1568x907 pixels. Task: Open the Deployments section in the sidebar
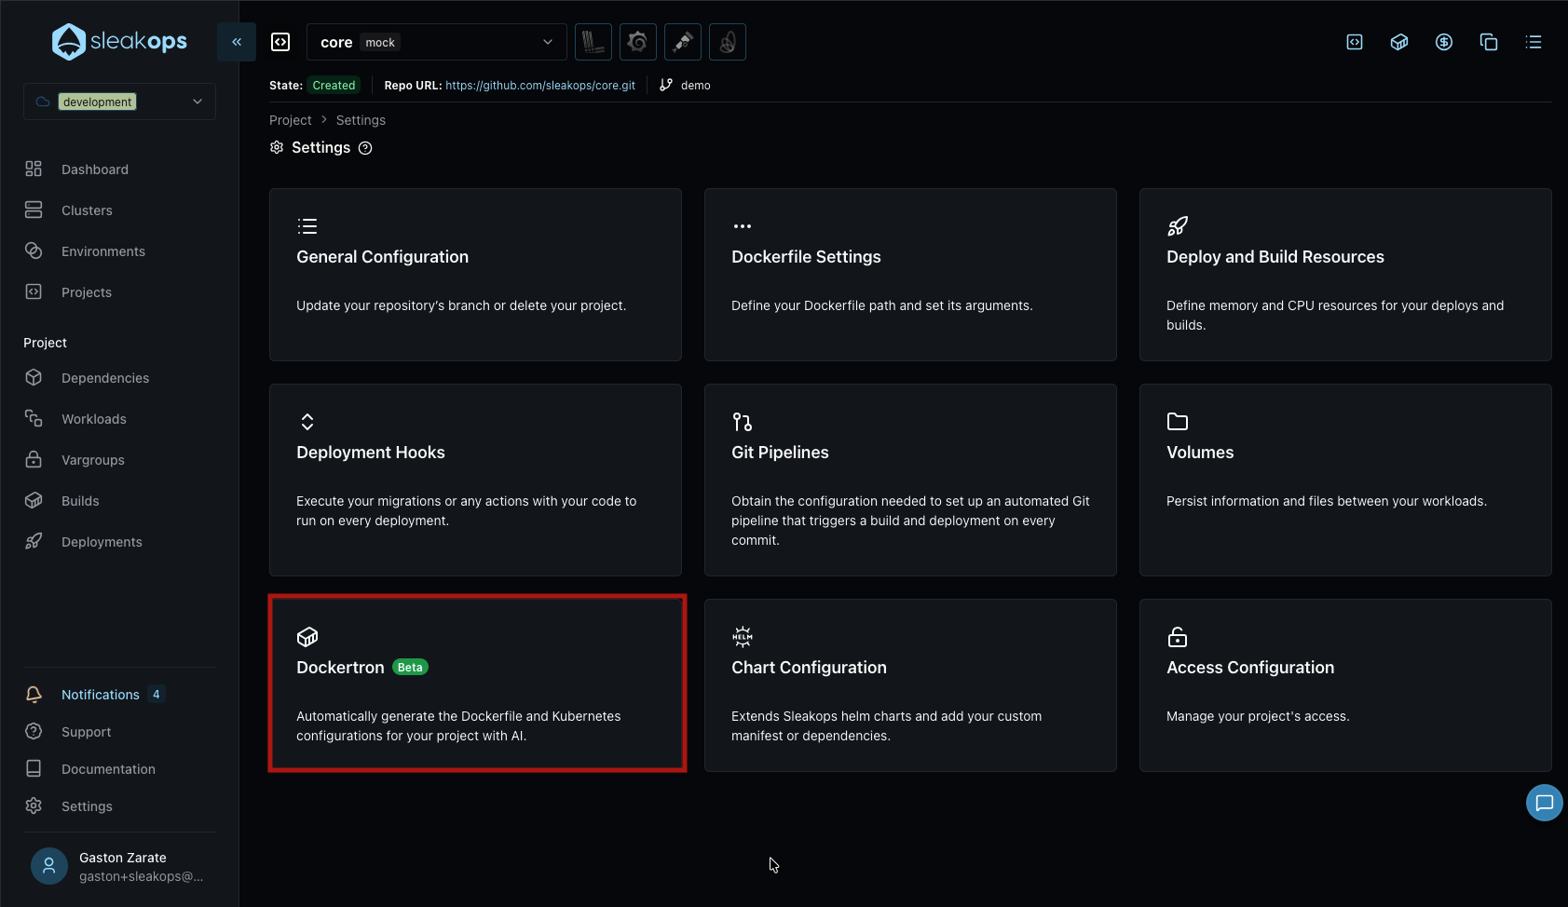pyautogui.click(x=102, y=541)
